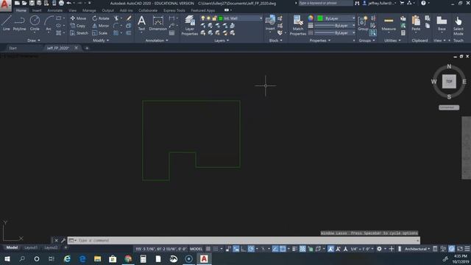Toggle ortho mode in status bar
This screenshot has height=265, width=471.
coord(244,249)
